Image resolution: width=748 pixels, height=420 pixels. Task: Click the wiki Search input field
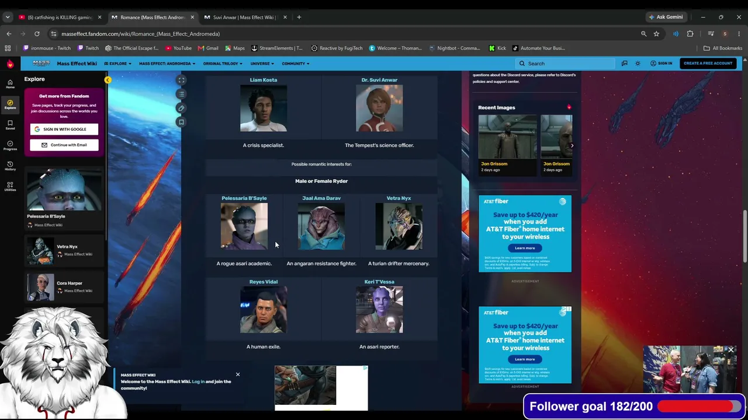565,64
